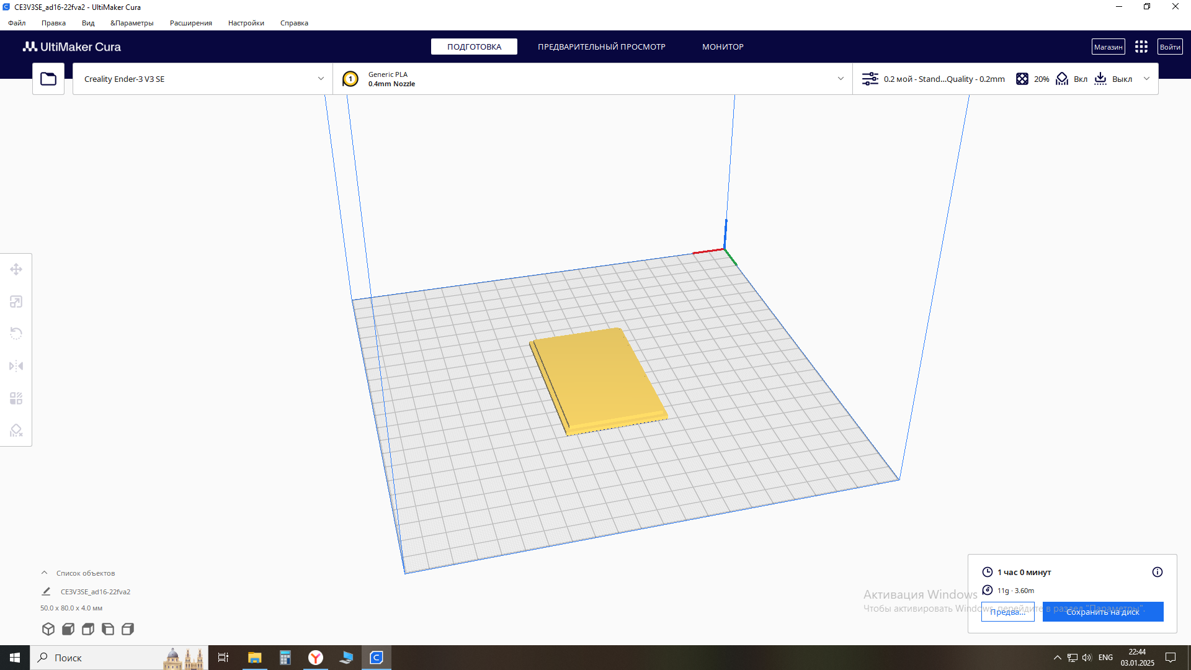Show print estimate info icon
Viewport: 1191px width, 670px height.
click(1158, 572)
